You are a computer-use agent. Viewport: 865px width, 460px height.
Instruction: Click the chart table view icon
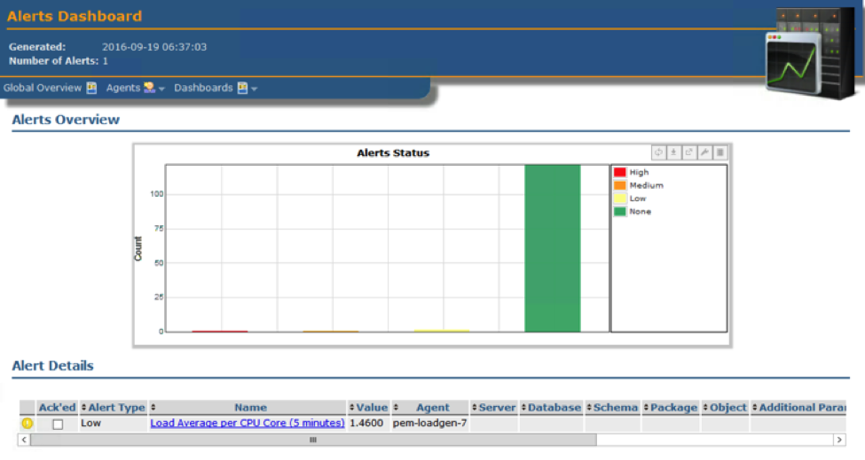coord(720,153)
